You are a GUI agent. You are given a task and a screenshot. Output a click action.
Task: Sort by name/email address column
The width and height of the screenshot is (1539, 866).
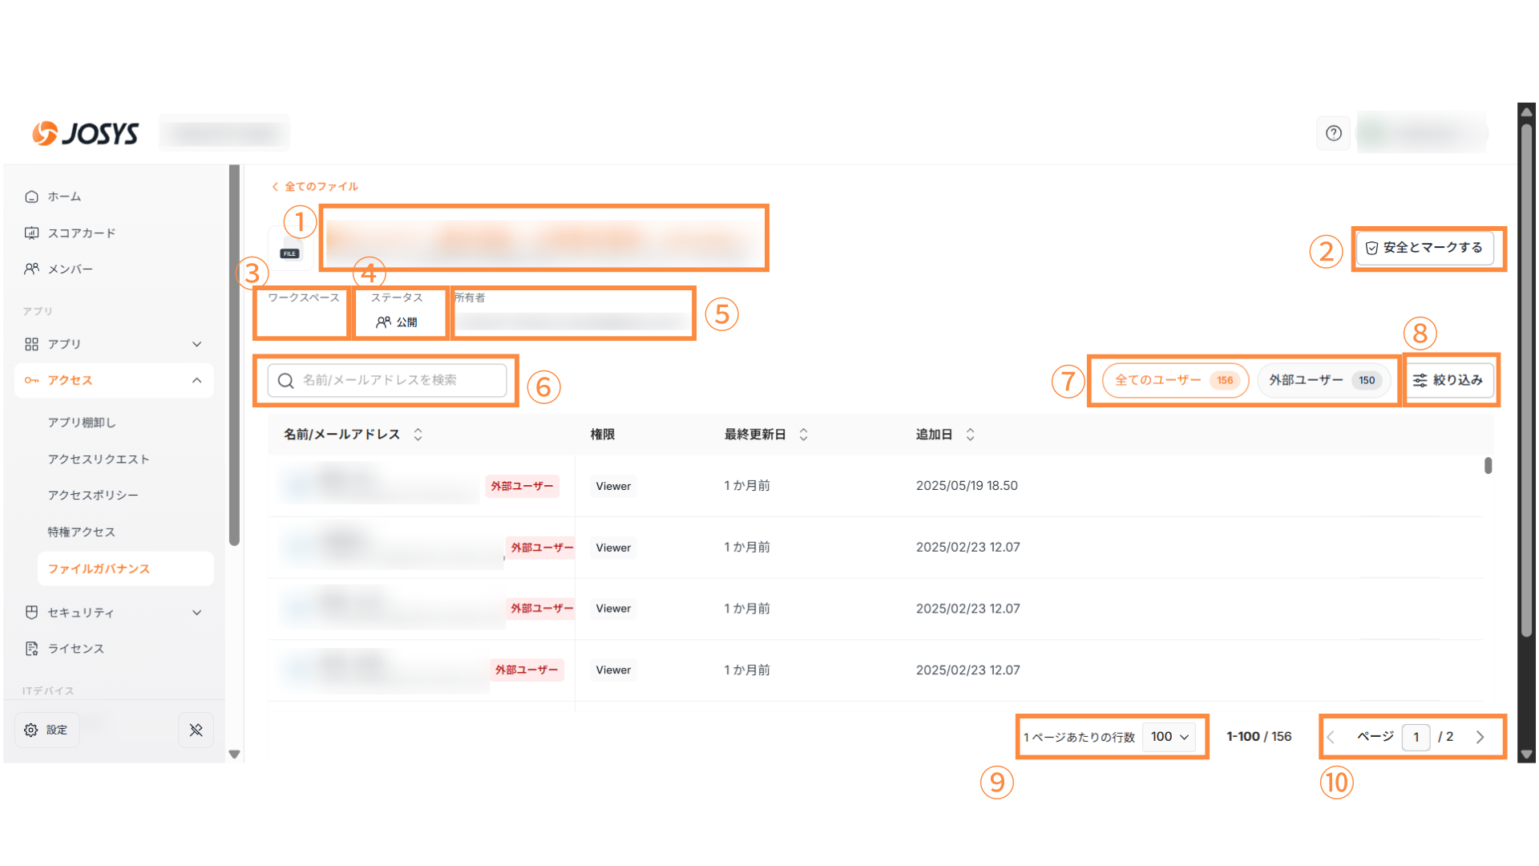(x=418, y=435)
